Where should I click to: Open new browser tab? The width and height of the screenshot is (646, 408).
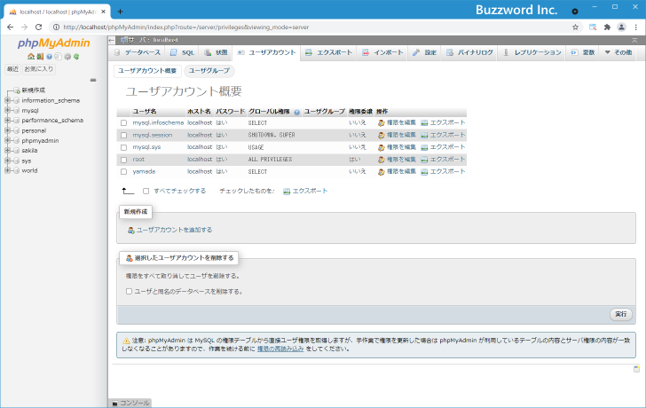120,12
